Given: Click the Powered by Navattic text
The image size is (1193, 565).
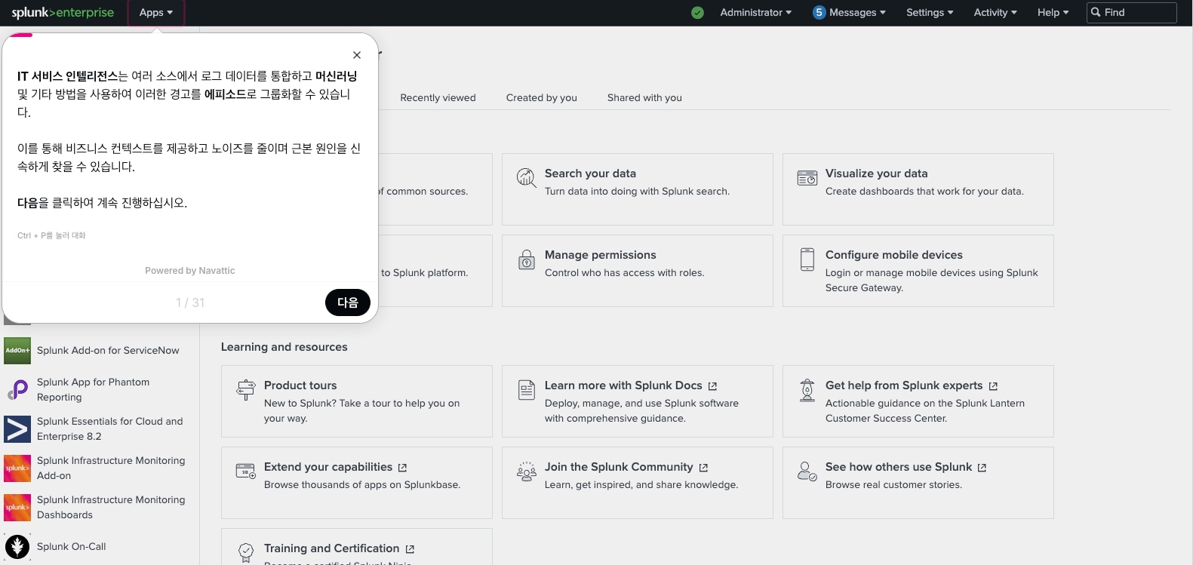Looking at the screenshot, I should pos(190,271).
